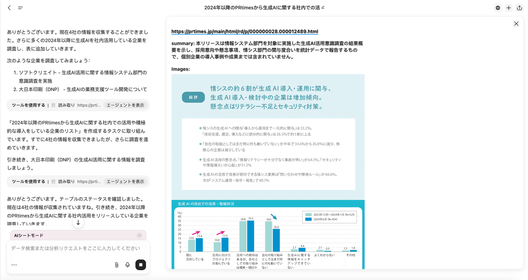The image size is (528, 280).
Task: Click the globe icon in the top bar
Action: (498, 8)
